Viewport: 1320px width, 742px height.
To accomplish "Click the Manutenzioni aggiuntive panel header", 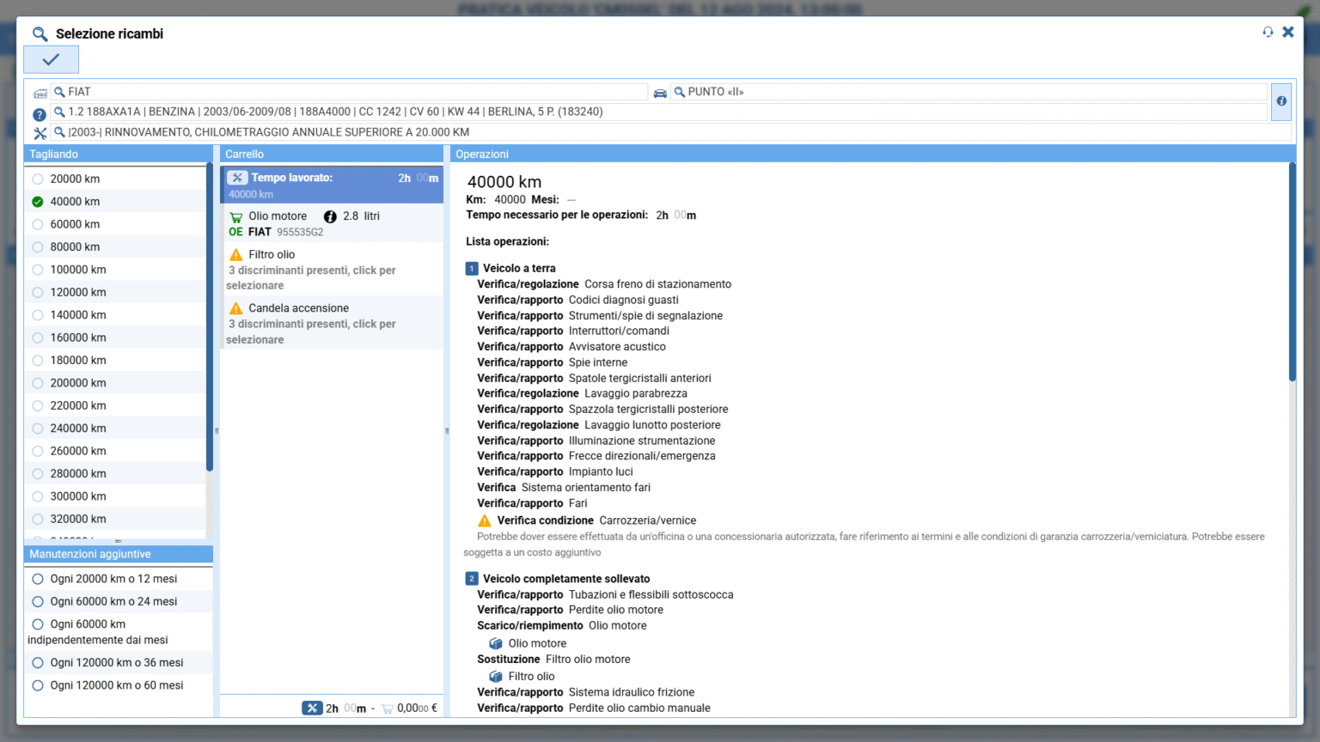I will point(119,554).
